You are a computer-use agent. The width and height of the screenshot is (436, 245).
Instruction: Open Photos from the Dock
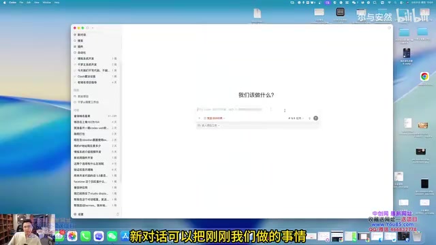[x=72, y=236]
